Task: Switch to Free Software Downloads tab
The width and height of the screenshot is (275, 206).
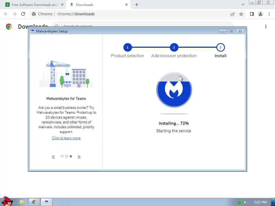Action: 33,5
